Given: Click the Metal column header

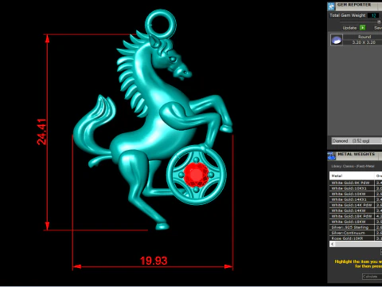Looking at the screenshot, I should [x=352, y=175].
